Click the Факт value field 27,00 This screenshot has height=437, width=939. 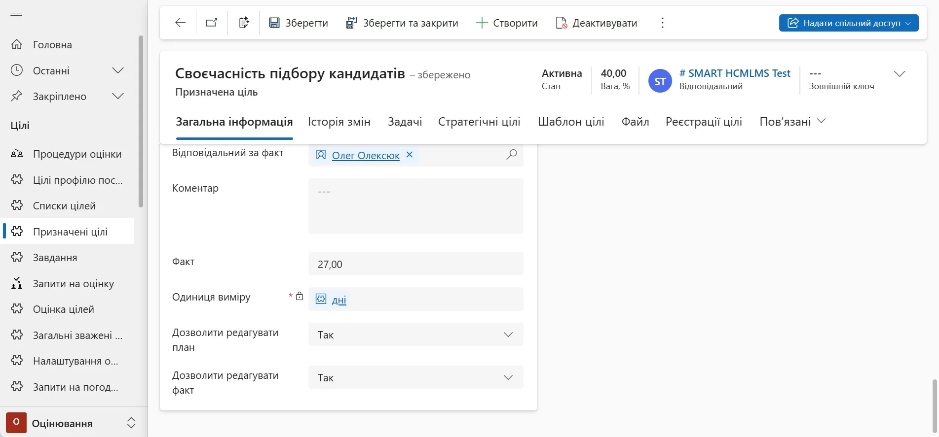(416, 264)
